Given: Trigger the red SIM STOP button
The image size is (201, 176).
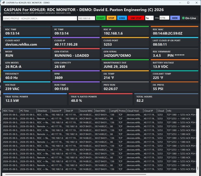Looking at the screenshot, I should 136,18.
